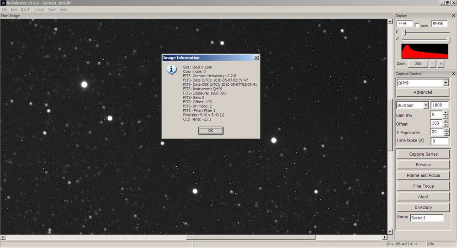Click the Frame and Focus button
The image size is (457, 248).
tap(423, 175)
